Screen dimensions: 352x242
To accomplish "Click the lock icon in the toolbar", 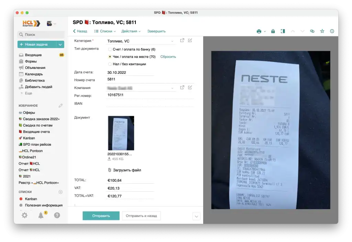I will tap(273, 31).
